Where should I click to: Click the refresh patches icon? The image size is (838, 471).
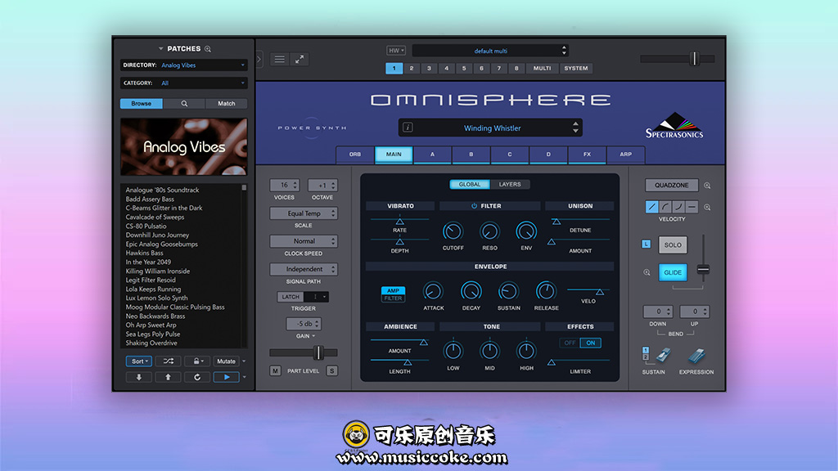197,377
